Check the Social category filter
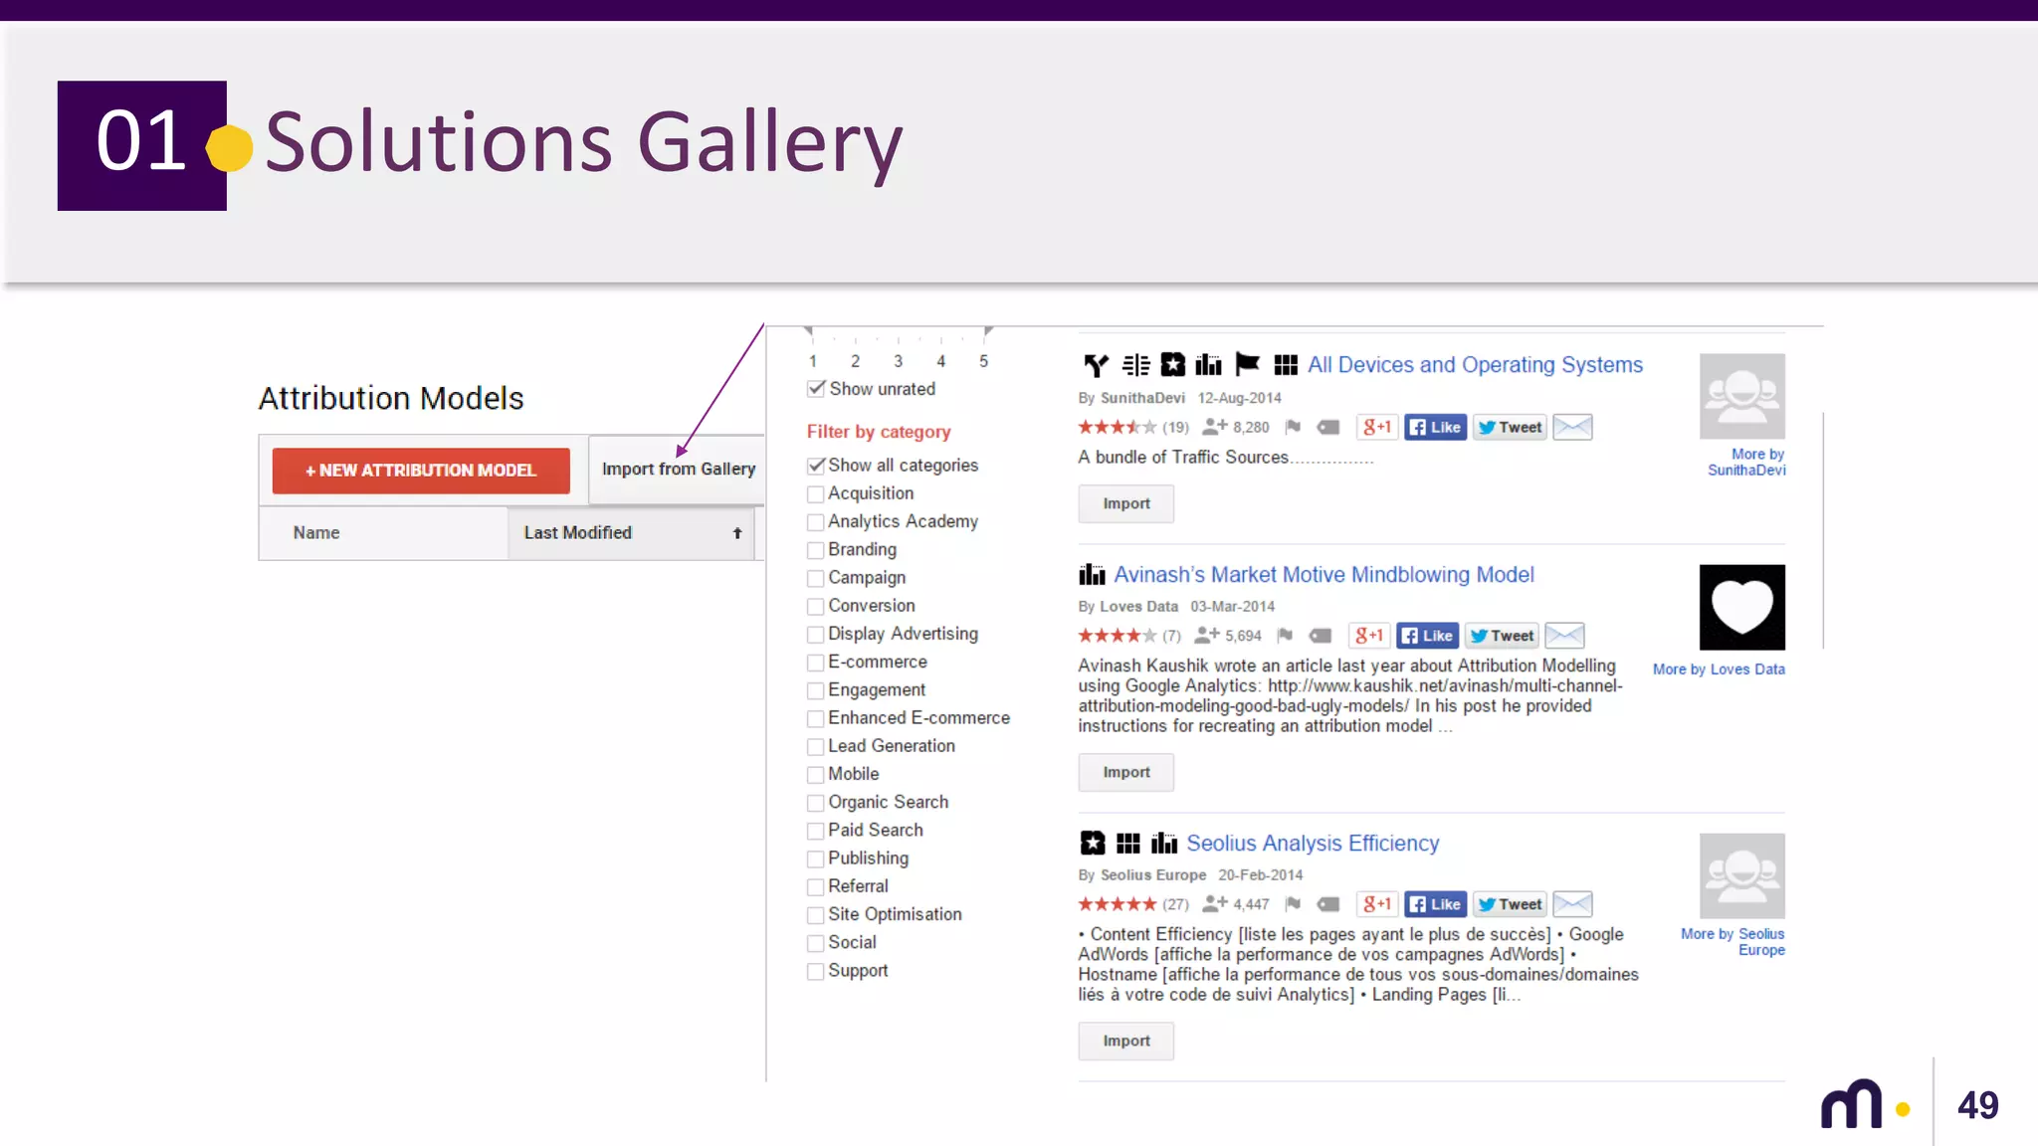 click(x=816, y=943)
